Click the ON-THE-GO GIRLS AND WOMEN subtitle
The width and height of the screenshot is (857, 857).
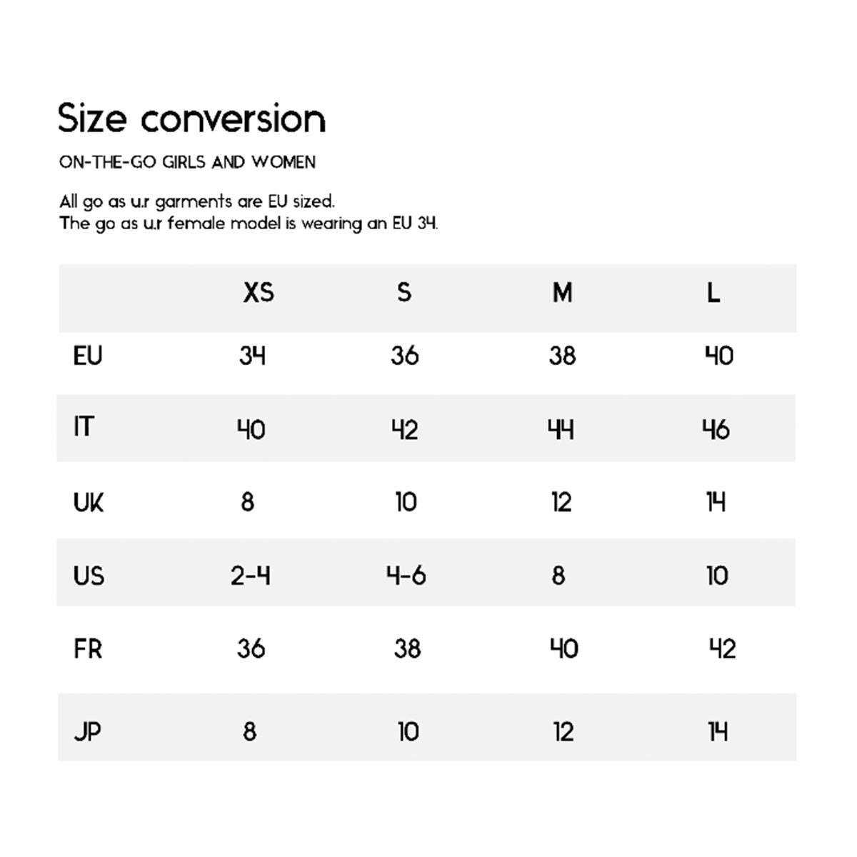(187, 162)
